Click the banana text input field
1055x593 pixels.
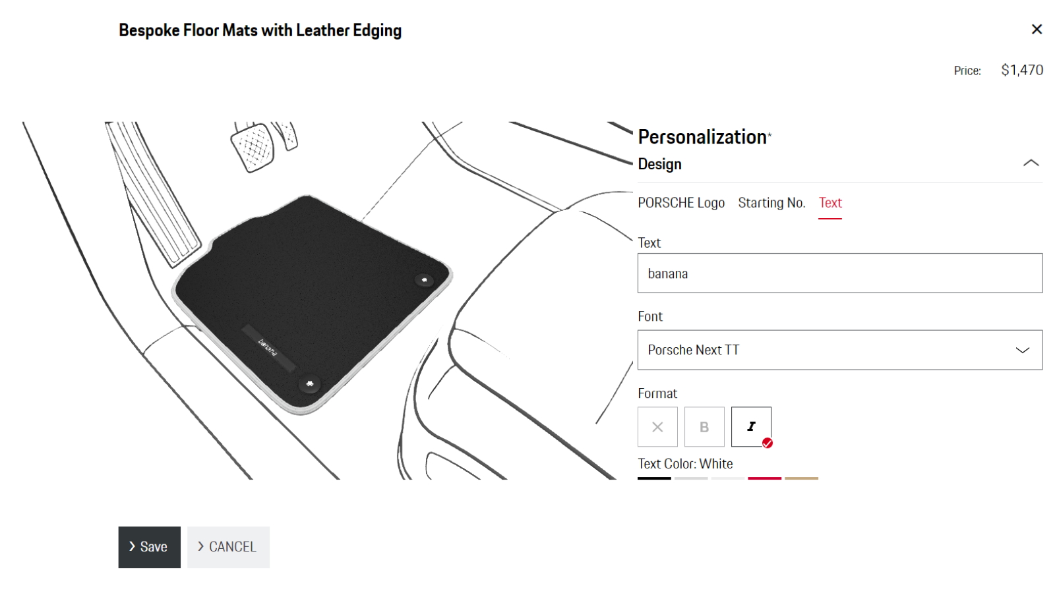pyautogui.click(x=840, y=273)
